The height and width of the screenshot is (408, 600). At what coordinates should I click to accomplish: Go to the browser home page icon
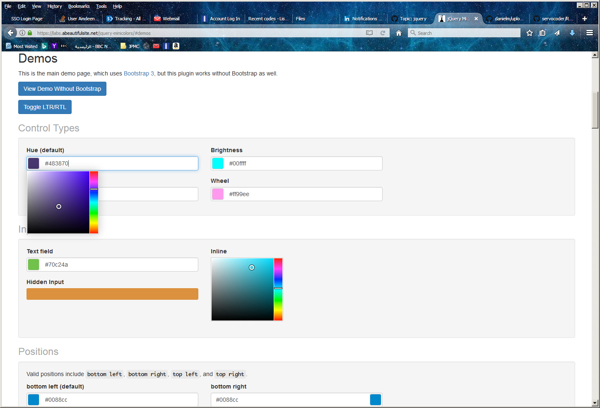(x=398, y=33)
